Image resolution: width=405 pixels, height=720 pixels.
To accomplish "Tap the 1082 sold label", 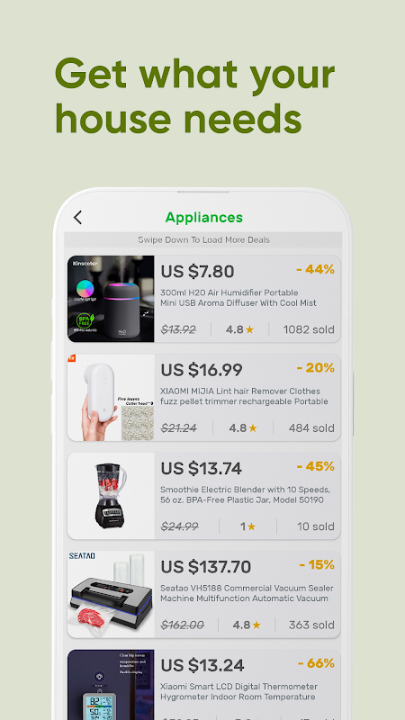I will coord(309,329).
